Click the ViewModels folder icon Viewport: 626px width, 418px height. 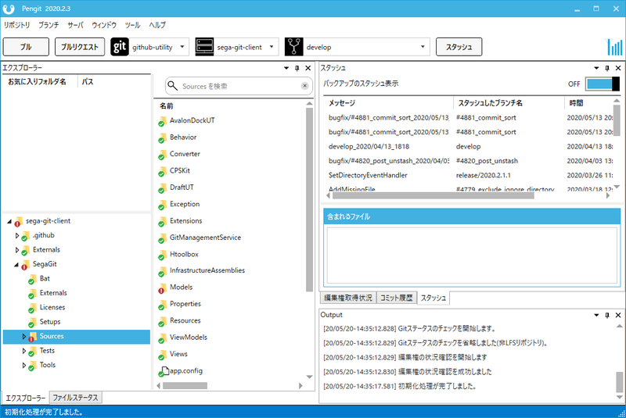tap(162, 338)
